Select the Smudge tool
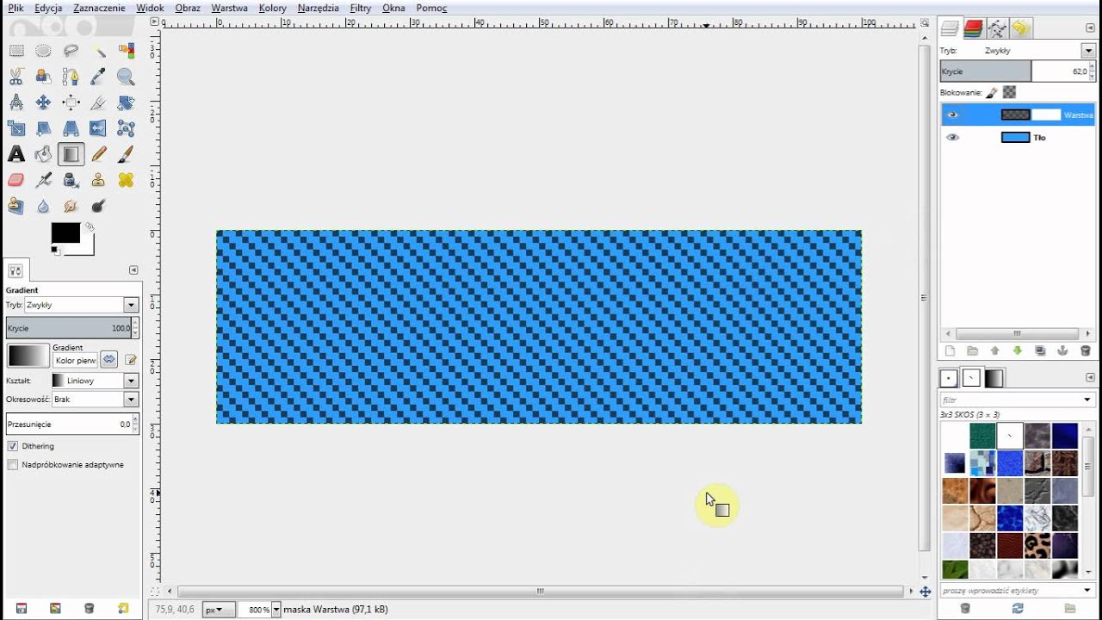 pyautogui.click(x=71, y=206)
